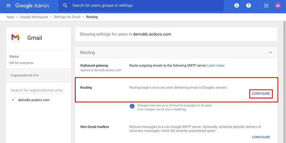Click the Gmail heading text
This screenshot has width=286, height=143.
(x=35, y=38)
